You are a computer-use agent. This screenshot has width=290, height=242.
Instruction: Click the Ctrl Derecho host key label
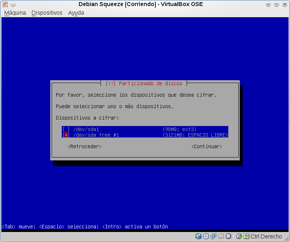[x=266, y=236]
